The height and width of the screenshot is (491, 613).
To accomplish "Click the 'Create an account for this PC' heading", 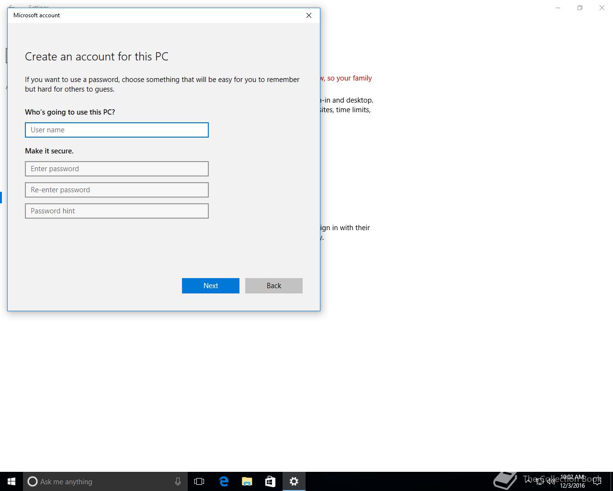I will point(97,57).
